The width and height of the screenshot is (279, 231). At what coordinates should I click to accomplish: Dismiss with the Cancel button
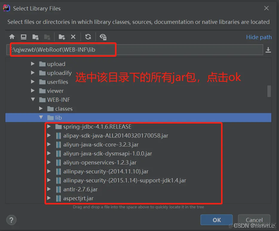coord(254,220)
